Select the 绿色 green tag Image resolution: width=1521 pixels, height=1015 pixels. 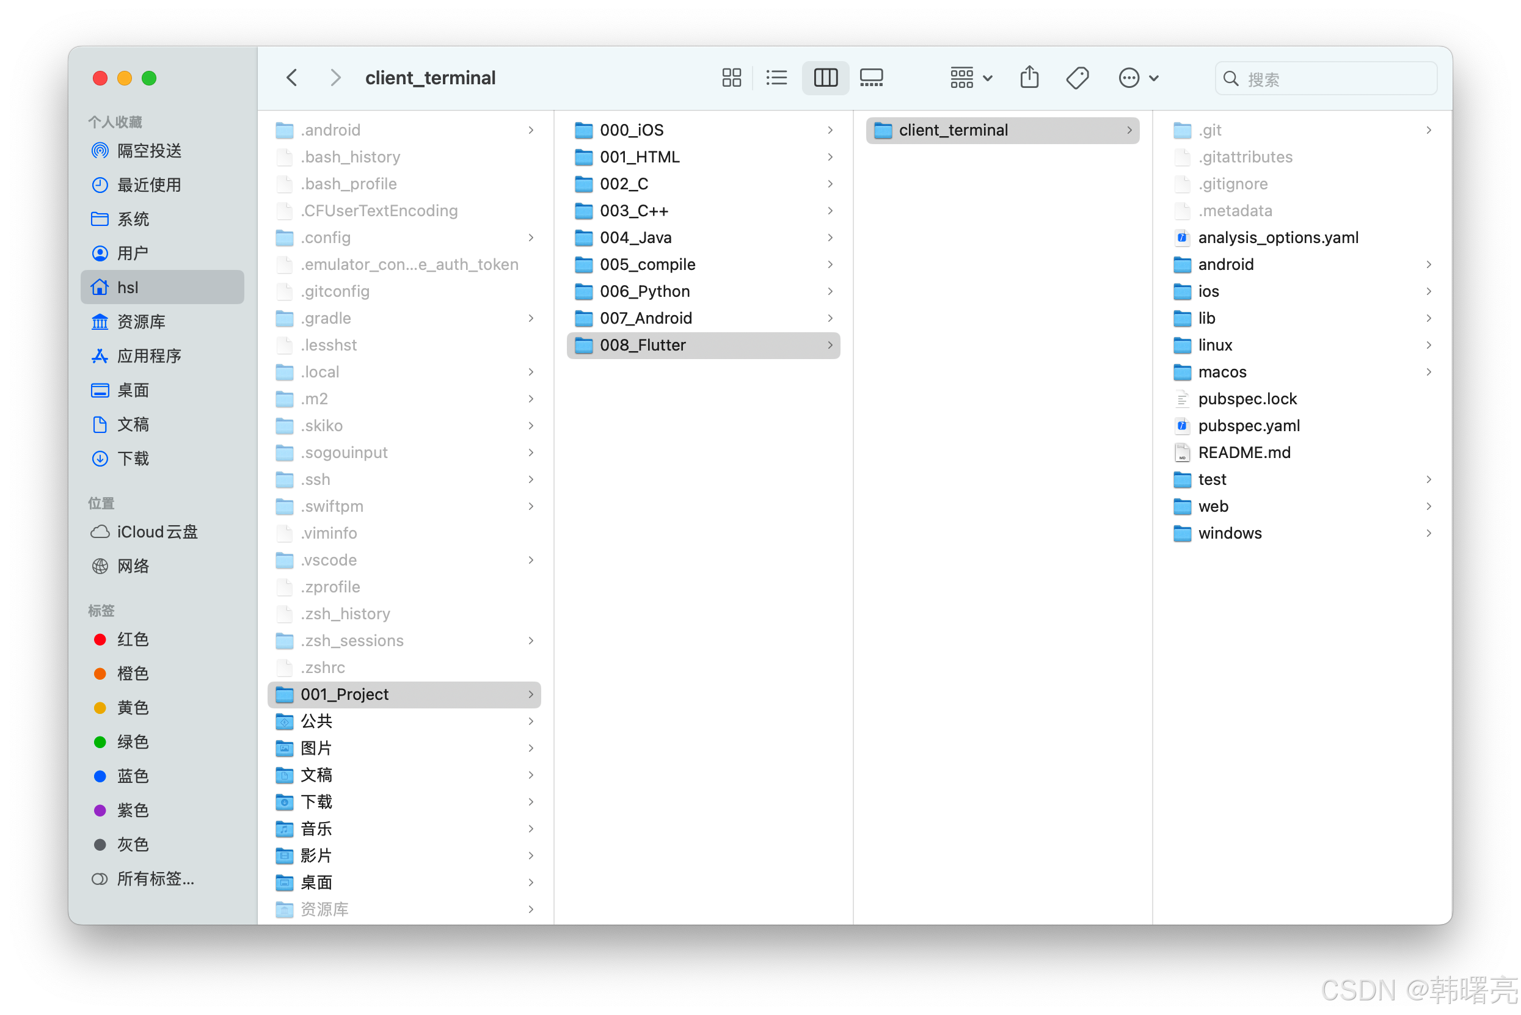[162, 742]
